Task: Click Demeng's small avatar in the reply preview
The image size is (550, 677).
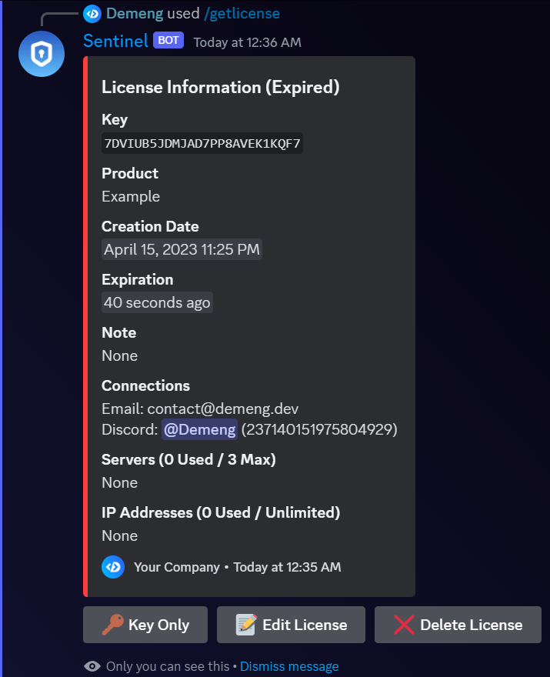Action: [x=92, y=13]
